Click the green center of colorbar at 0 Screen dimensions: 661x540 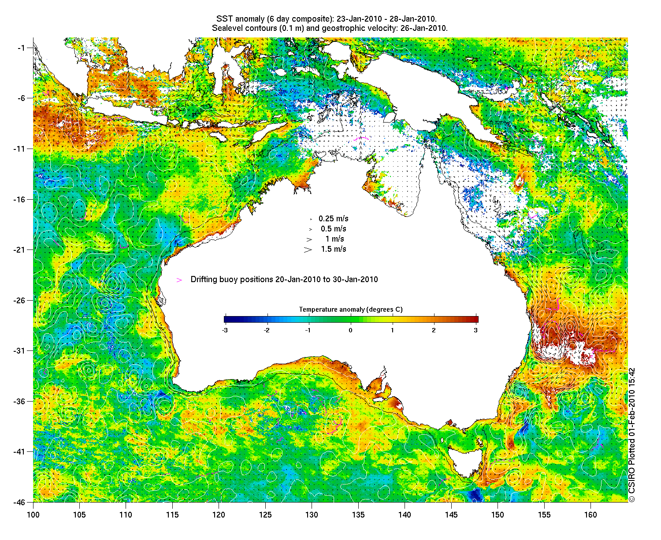(x=351, y=320)
